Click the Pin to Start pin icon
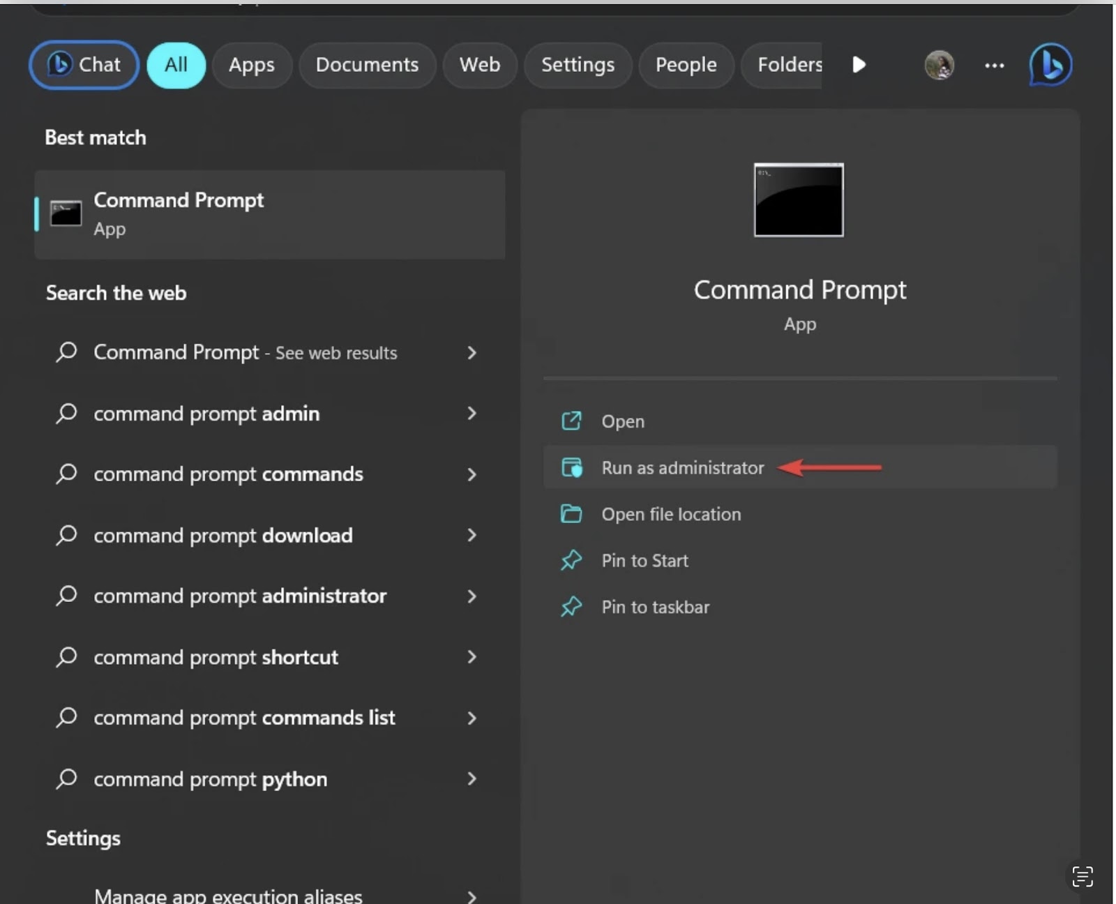 [571, 560]
